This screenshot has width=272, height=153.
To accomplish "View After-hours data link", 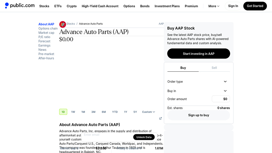I will (46, 58).
